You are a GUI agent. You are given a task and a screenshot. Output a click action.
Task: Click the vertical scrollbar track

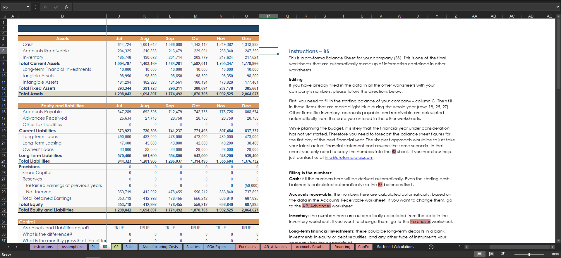(x=558, y=129)
